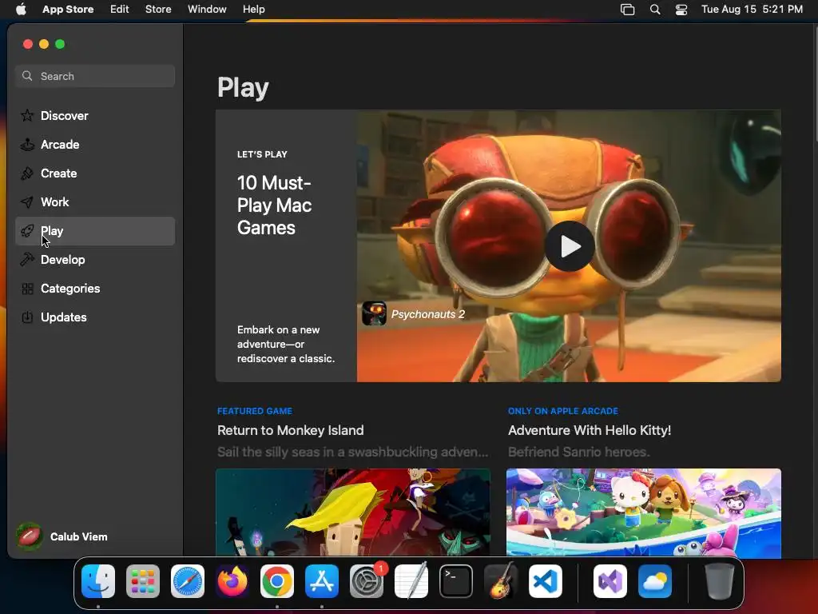Click the FEATURED GAME label
This screenshot has width=818, height=614.
click(x=255, y=411)
